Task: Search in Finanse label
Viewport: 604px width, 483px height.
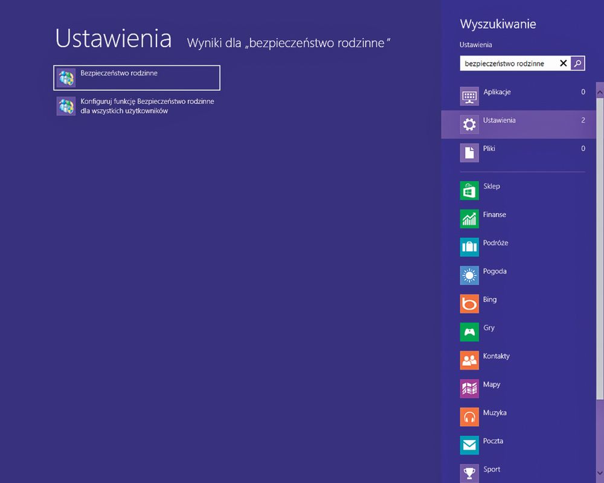Action: click(494, 214)
